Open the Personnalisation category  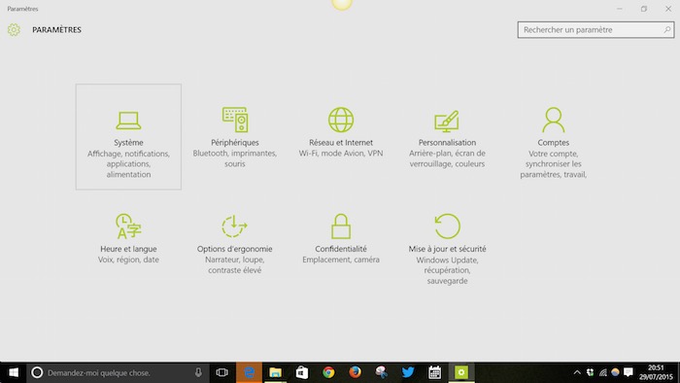point(447,137)
